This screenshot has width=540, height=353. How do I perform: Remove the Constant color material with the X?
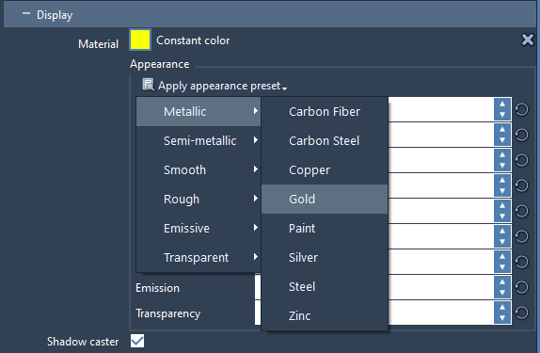[527, 40]
